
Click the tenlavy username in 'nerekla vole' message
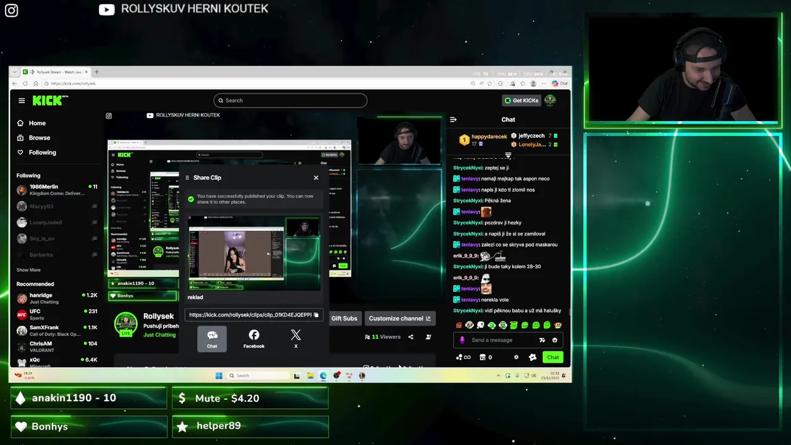[470, 300]
